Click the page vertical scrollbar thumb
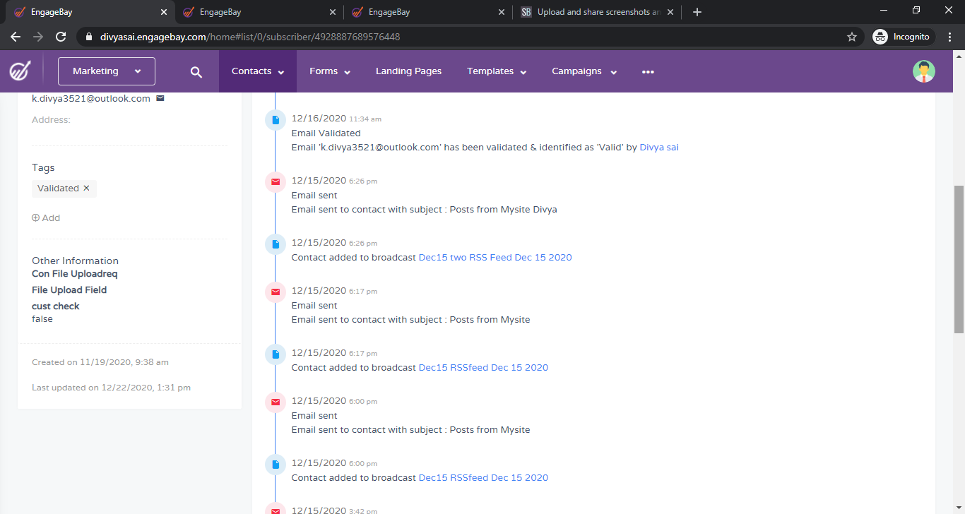 click(x=959, y=259)
